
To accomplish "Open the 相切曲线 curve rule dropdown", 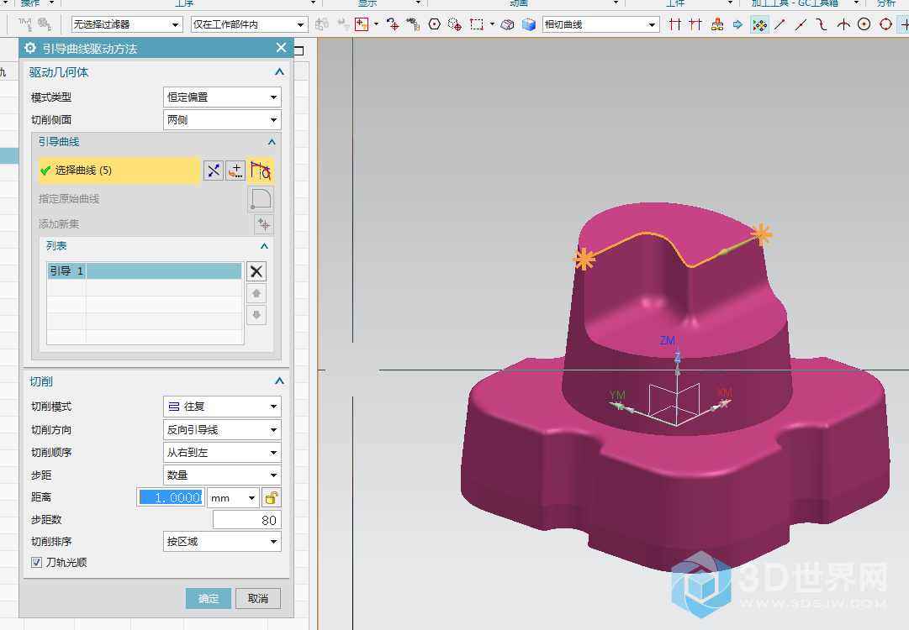I will click(598, 24).
